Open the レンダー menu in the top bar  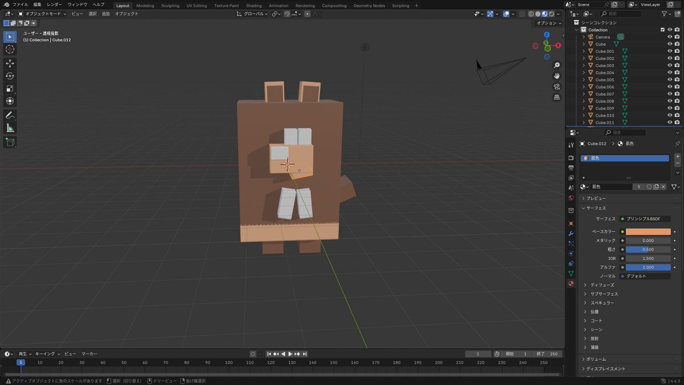pos(54,4)
